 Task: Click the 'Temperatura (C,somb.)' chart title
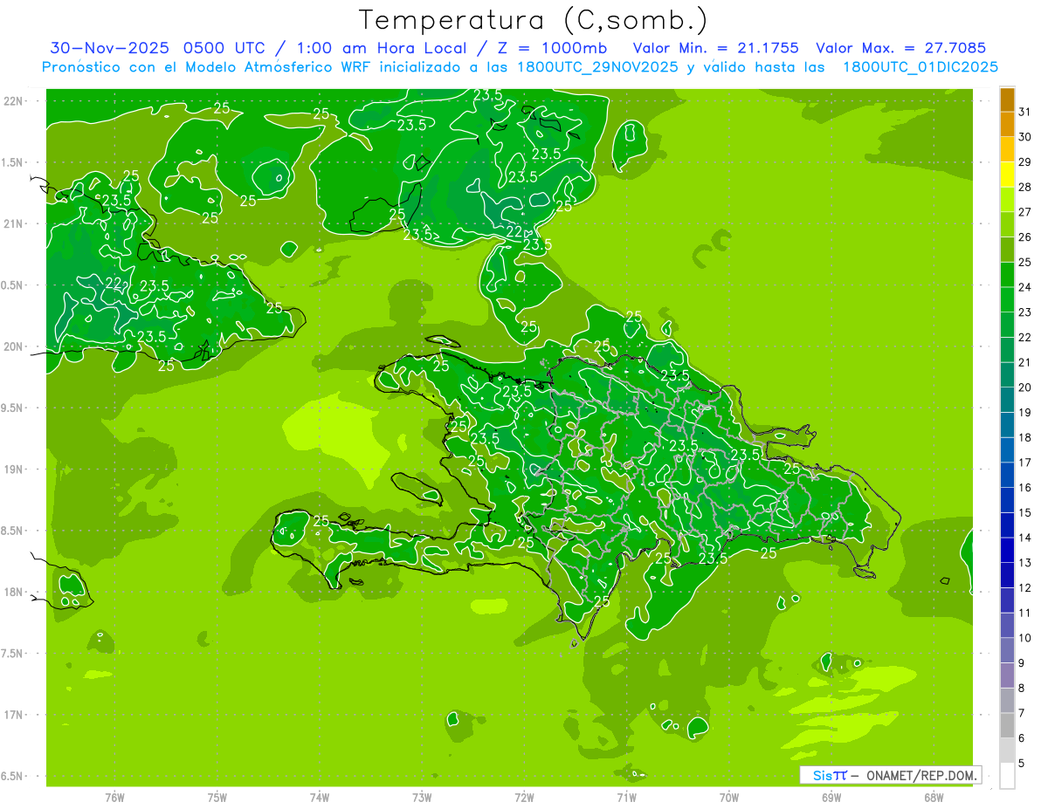pos(534,20)
